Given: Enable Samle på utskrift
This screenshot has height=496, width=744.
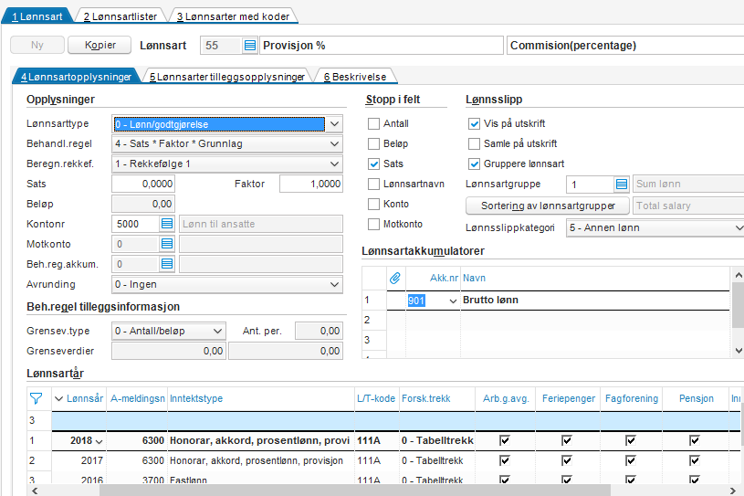Looking at the screenshot, I should (x=474, y=143).
